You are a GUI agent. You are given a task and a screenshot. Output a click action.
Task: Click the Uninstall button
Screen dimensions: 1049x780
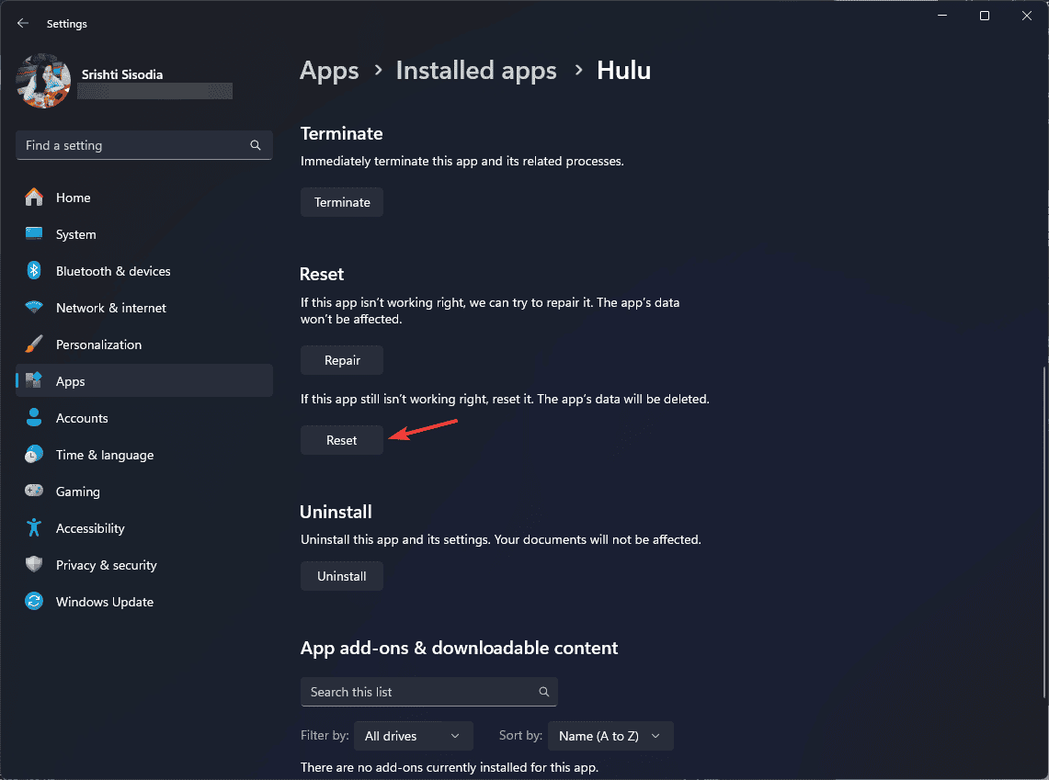pyautogui.click(x=342, y=576)
